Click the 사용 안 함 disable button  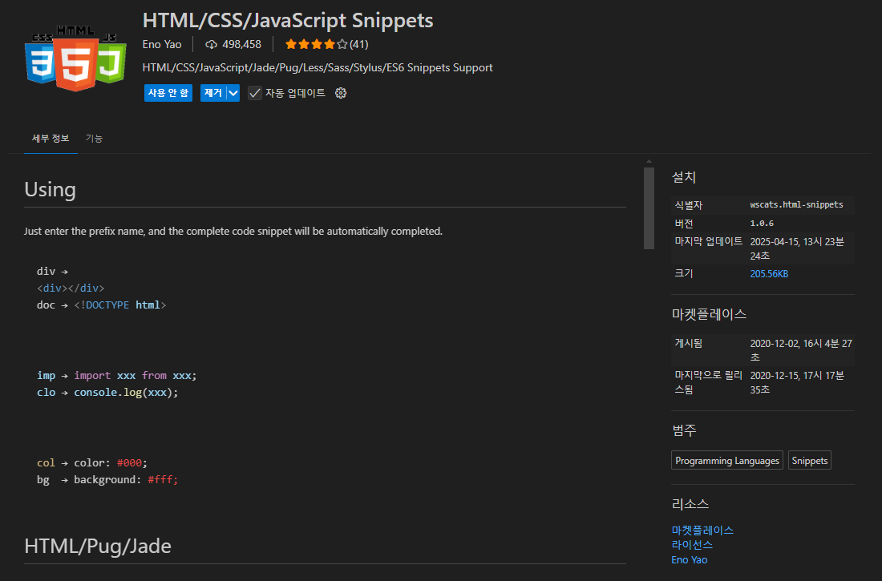pyautogui.click(x=168, y=94)
